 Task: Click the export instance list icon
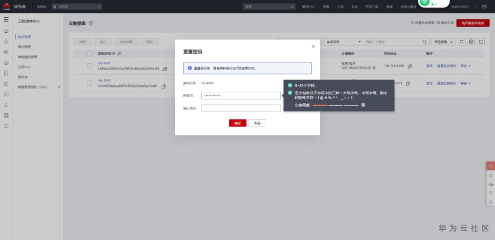point(481,42)
